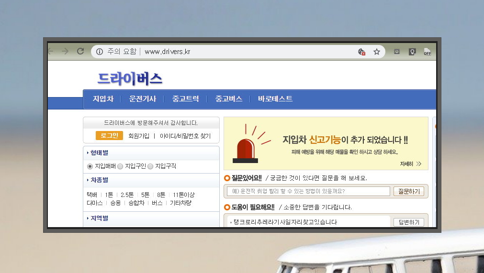Viewport: 484px width, 273px height.
Task: Choose 다마스 vehicle type
Action: click(x=95, y=203)
